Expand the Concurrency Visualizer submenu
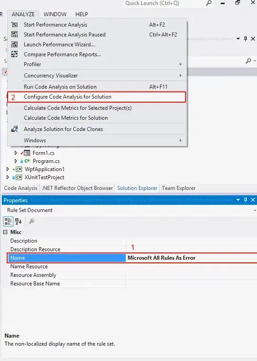The image size is (257, 361). pos(97,75)
